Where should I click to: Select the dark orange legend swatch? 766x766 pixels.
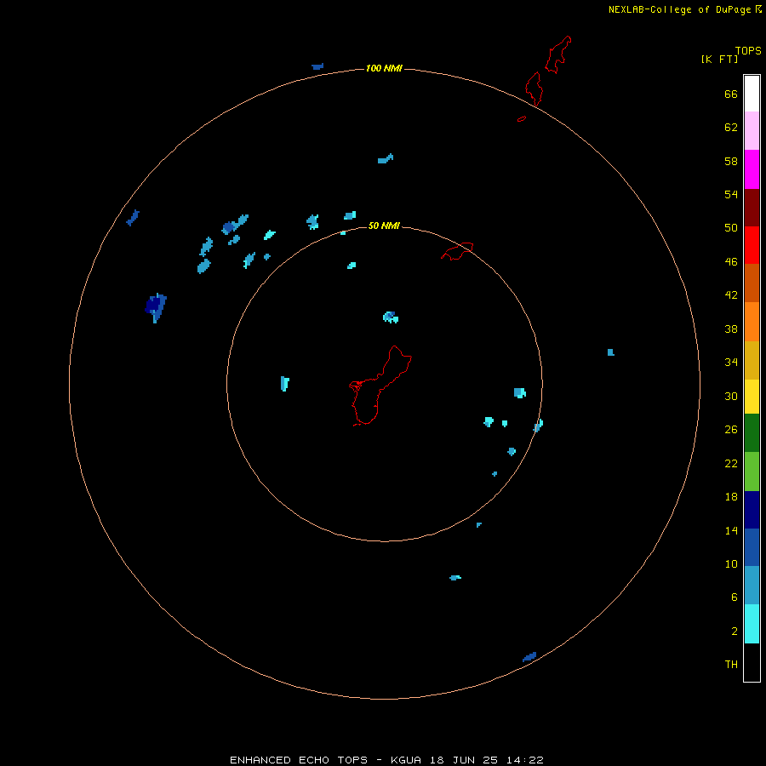pyautogui.click(x=752, y=283)
